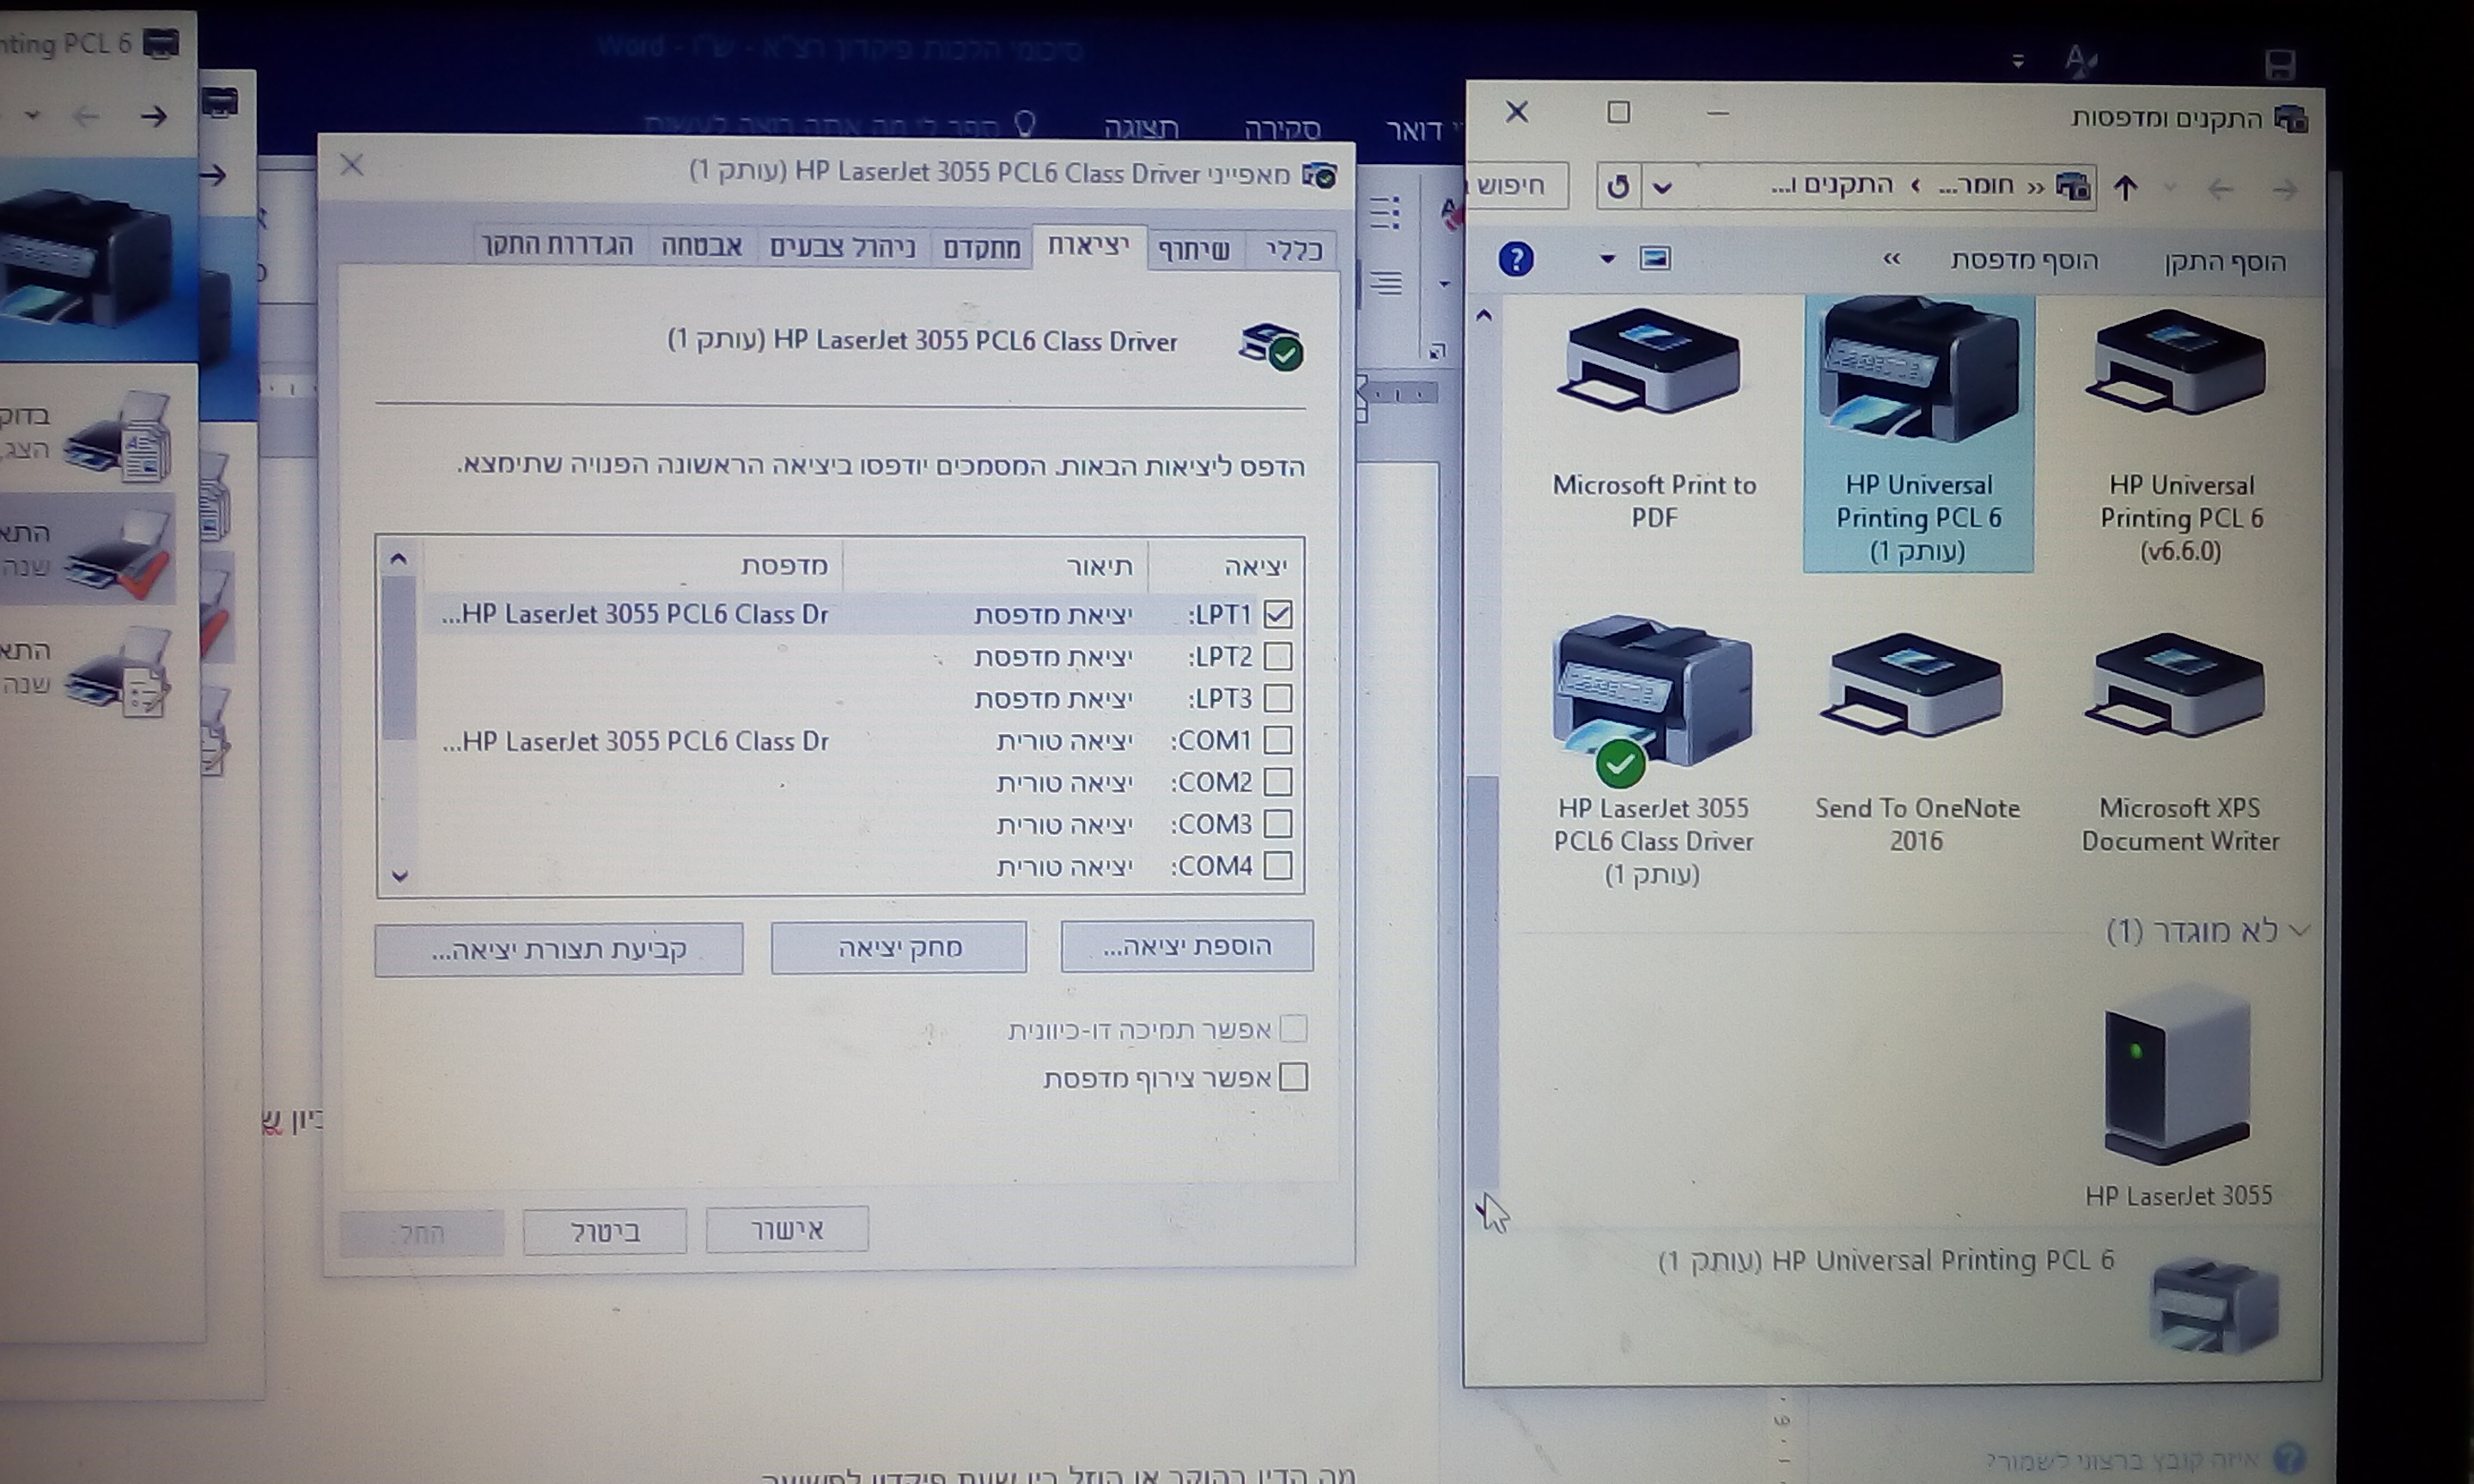Collapse the לא מוגדר (1) group

tap(2299, 931)
